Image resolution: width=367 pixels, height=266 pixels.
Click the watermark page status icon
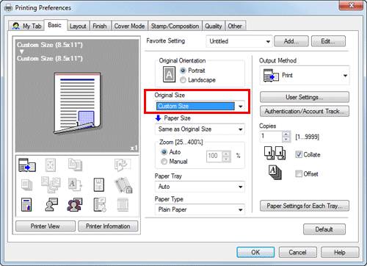pyautogui.click(x=99, y=184)
